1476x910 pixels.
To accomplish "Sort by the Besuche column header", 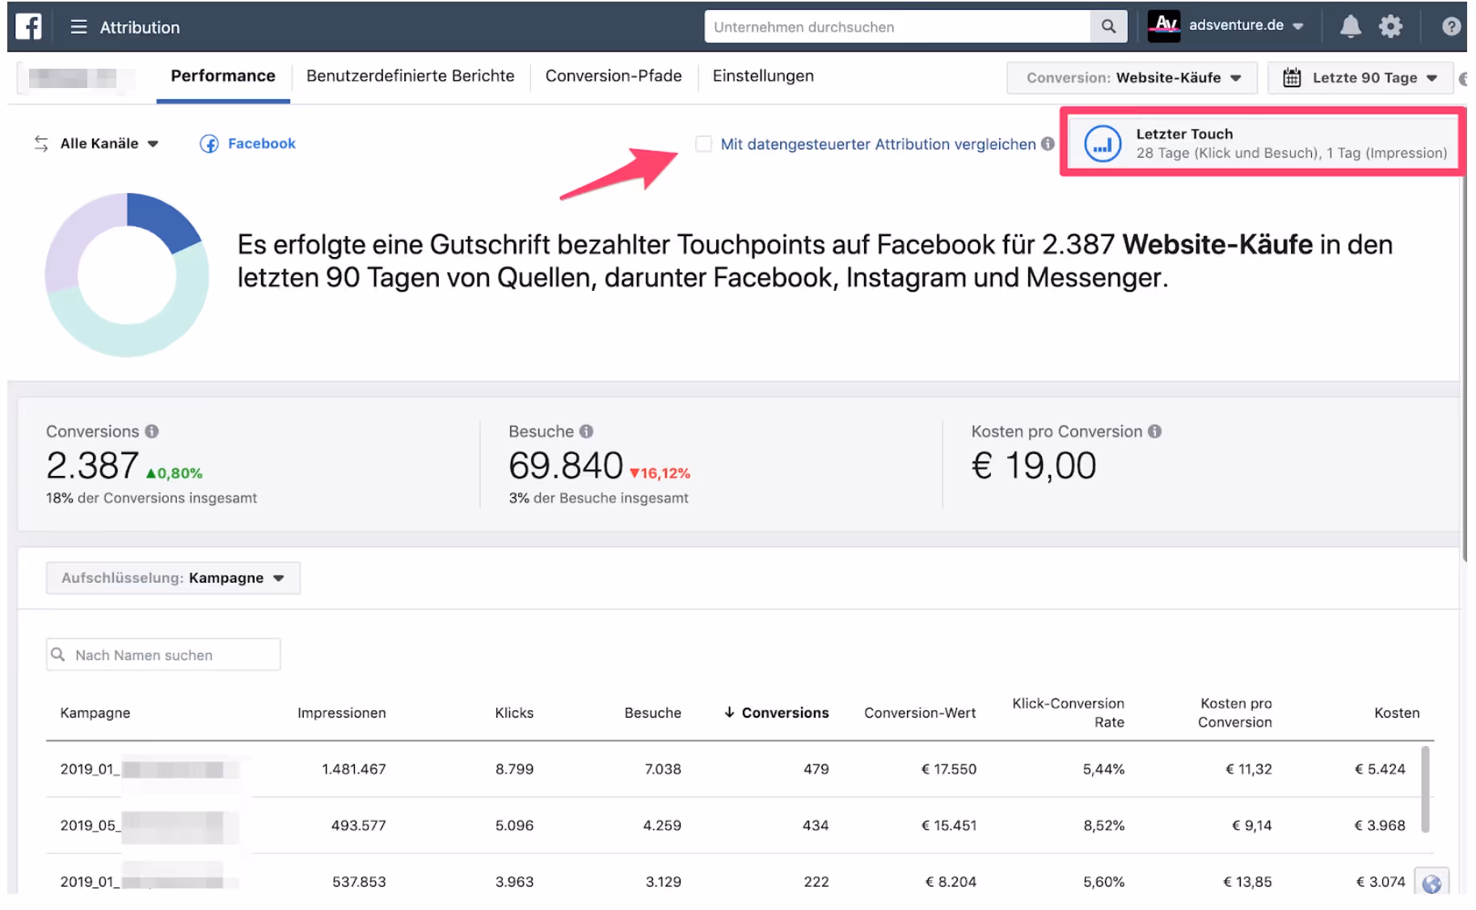I will tap(652, 713).
